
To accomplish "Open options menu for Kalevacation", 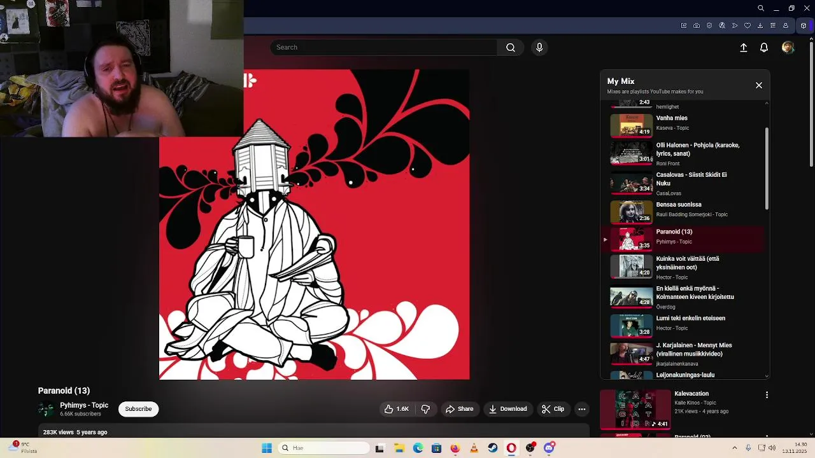I will coord(767,395).
